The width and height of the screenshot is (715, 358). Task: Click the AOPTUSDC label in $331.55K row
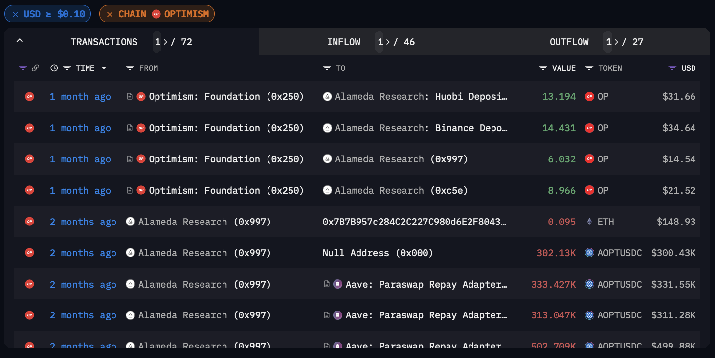tap(620, 285)
